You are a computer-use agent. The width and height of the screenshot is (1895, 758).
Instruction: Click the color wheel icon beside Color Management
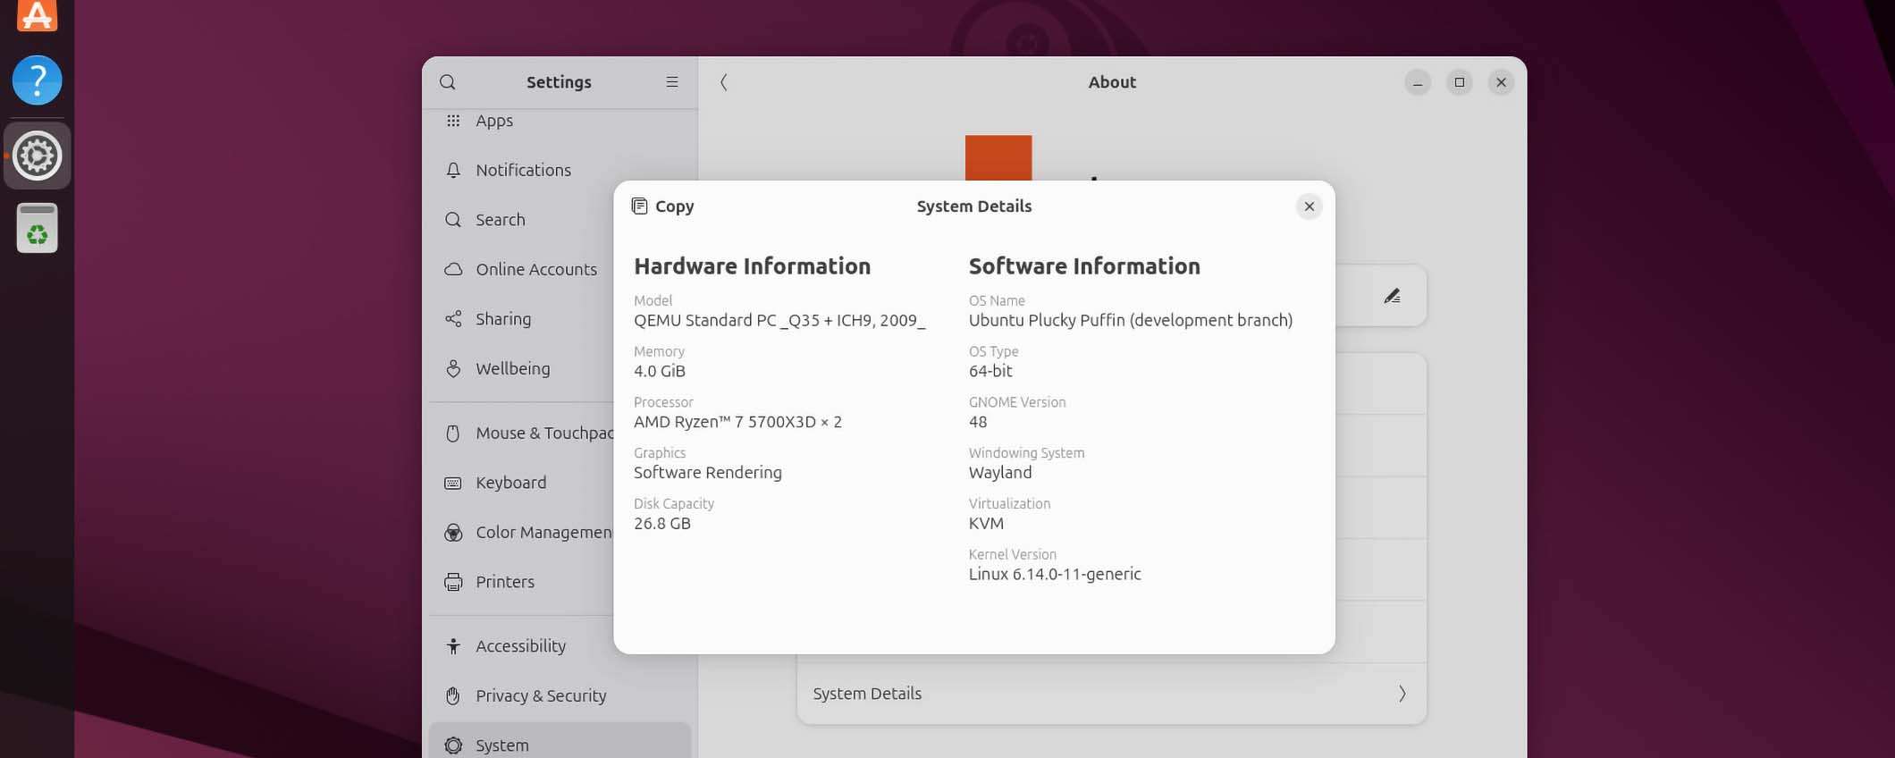coord(453,533)
